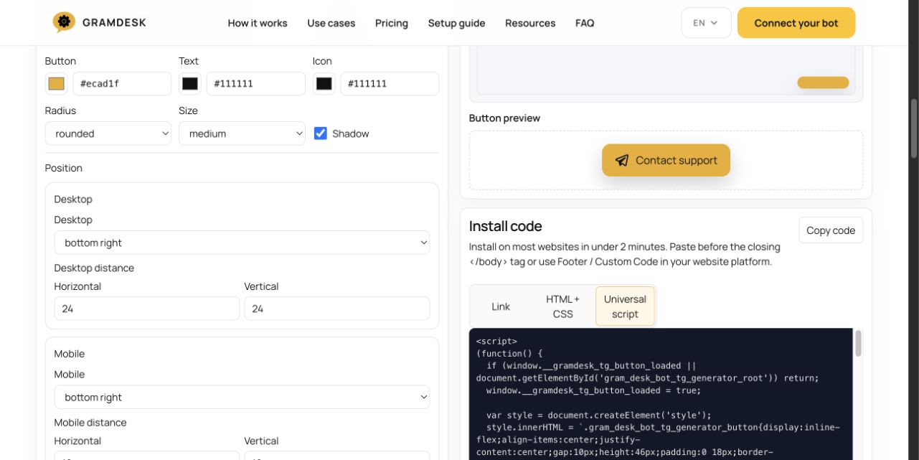Click the Gramdesk logo icon
This screenshot has height=460, width=919.
click(x=64, y=22)
